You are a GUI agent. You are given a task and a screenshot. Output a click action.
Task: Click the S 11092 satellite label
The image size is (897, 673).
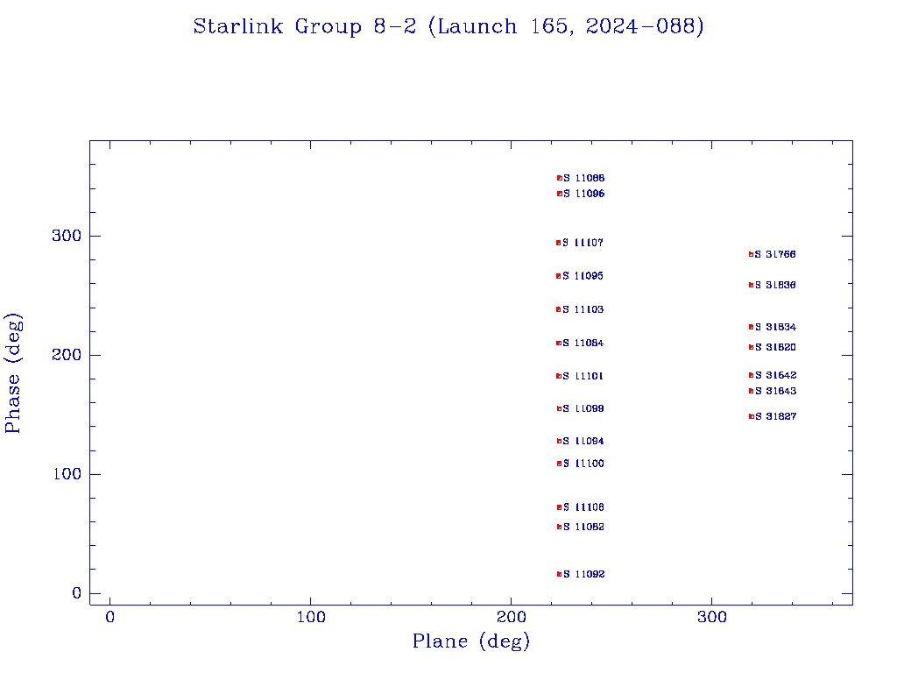tap(584, 574)
